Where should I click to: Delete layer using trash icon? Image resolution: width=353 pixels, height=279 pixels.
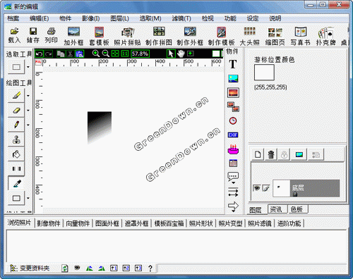(x=271, y=154)
